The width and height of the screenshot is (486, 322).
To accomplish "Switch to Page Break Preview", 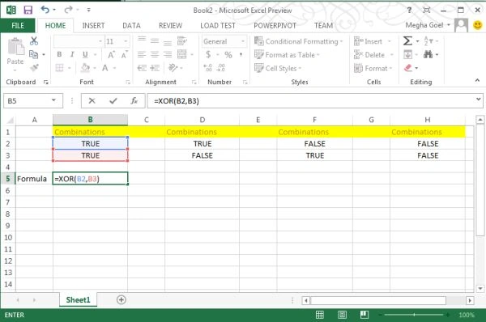I will (364, 315).
